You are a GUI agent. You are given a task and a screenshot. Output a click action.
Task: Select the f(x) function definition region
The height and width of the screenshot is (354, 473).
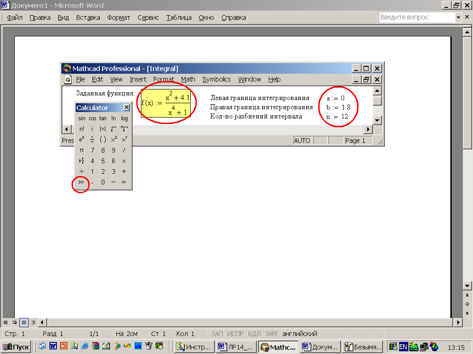pos(166,103)
